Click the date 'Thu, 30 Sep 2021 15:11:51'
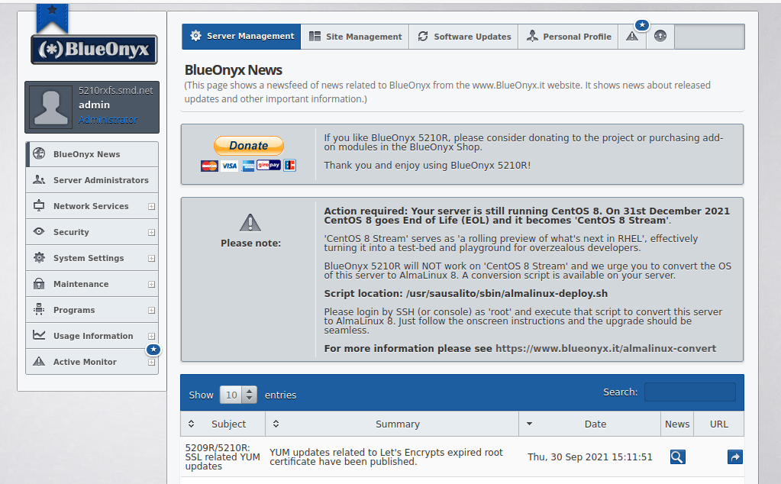This screenshot has width=781, height=484. click(589, 457)
